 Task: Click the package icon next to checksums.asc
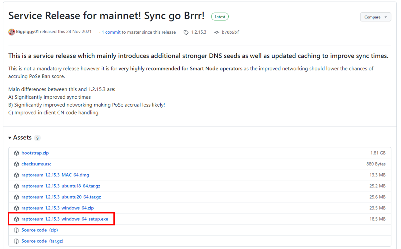17,164
